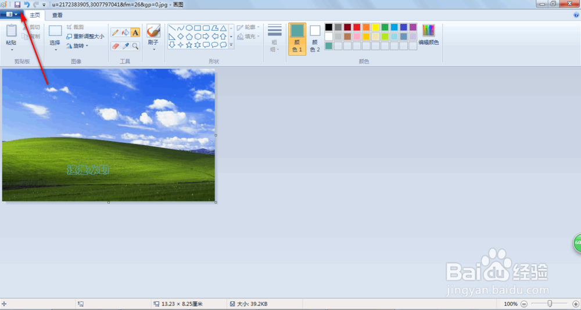The width and height of the screenshot is (581, 310).
Task: Switch to the 查看 (View) tab
Action: coord(58,15)
